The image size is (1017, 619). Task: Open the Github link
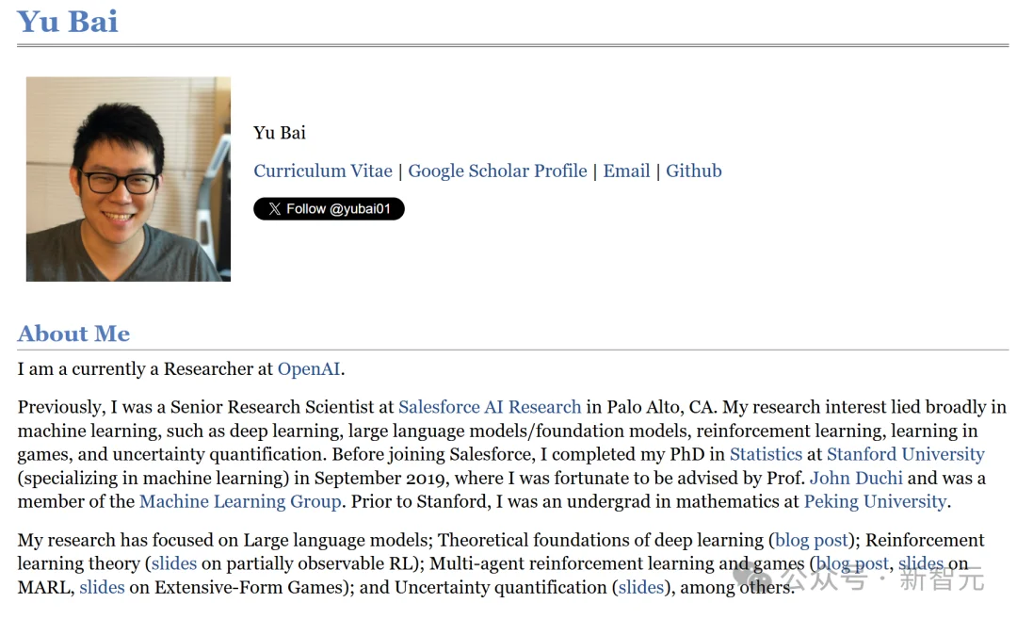[694, 171]
